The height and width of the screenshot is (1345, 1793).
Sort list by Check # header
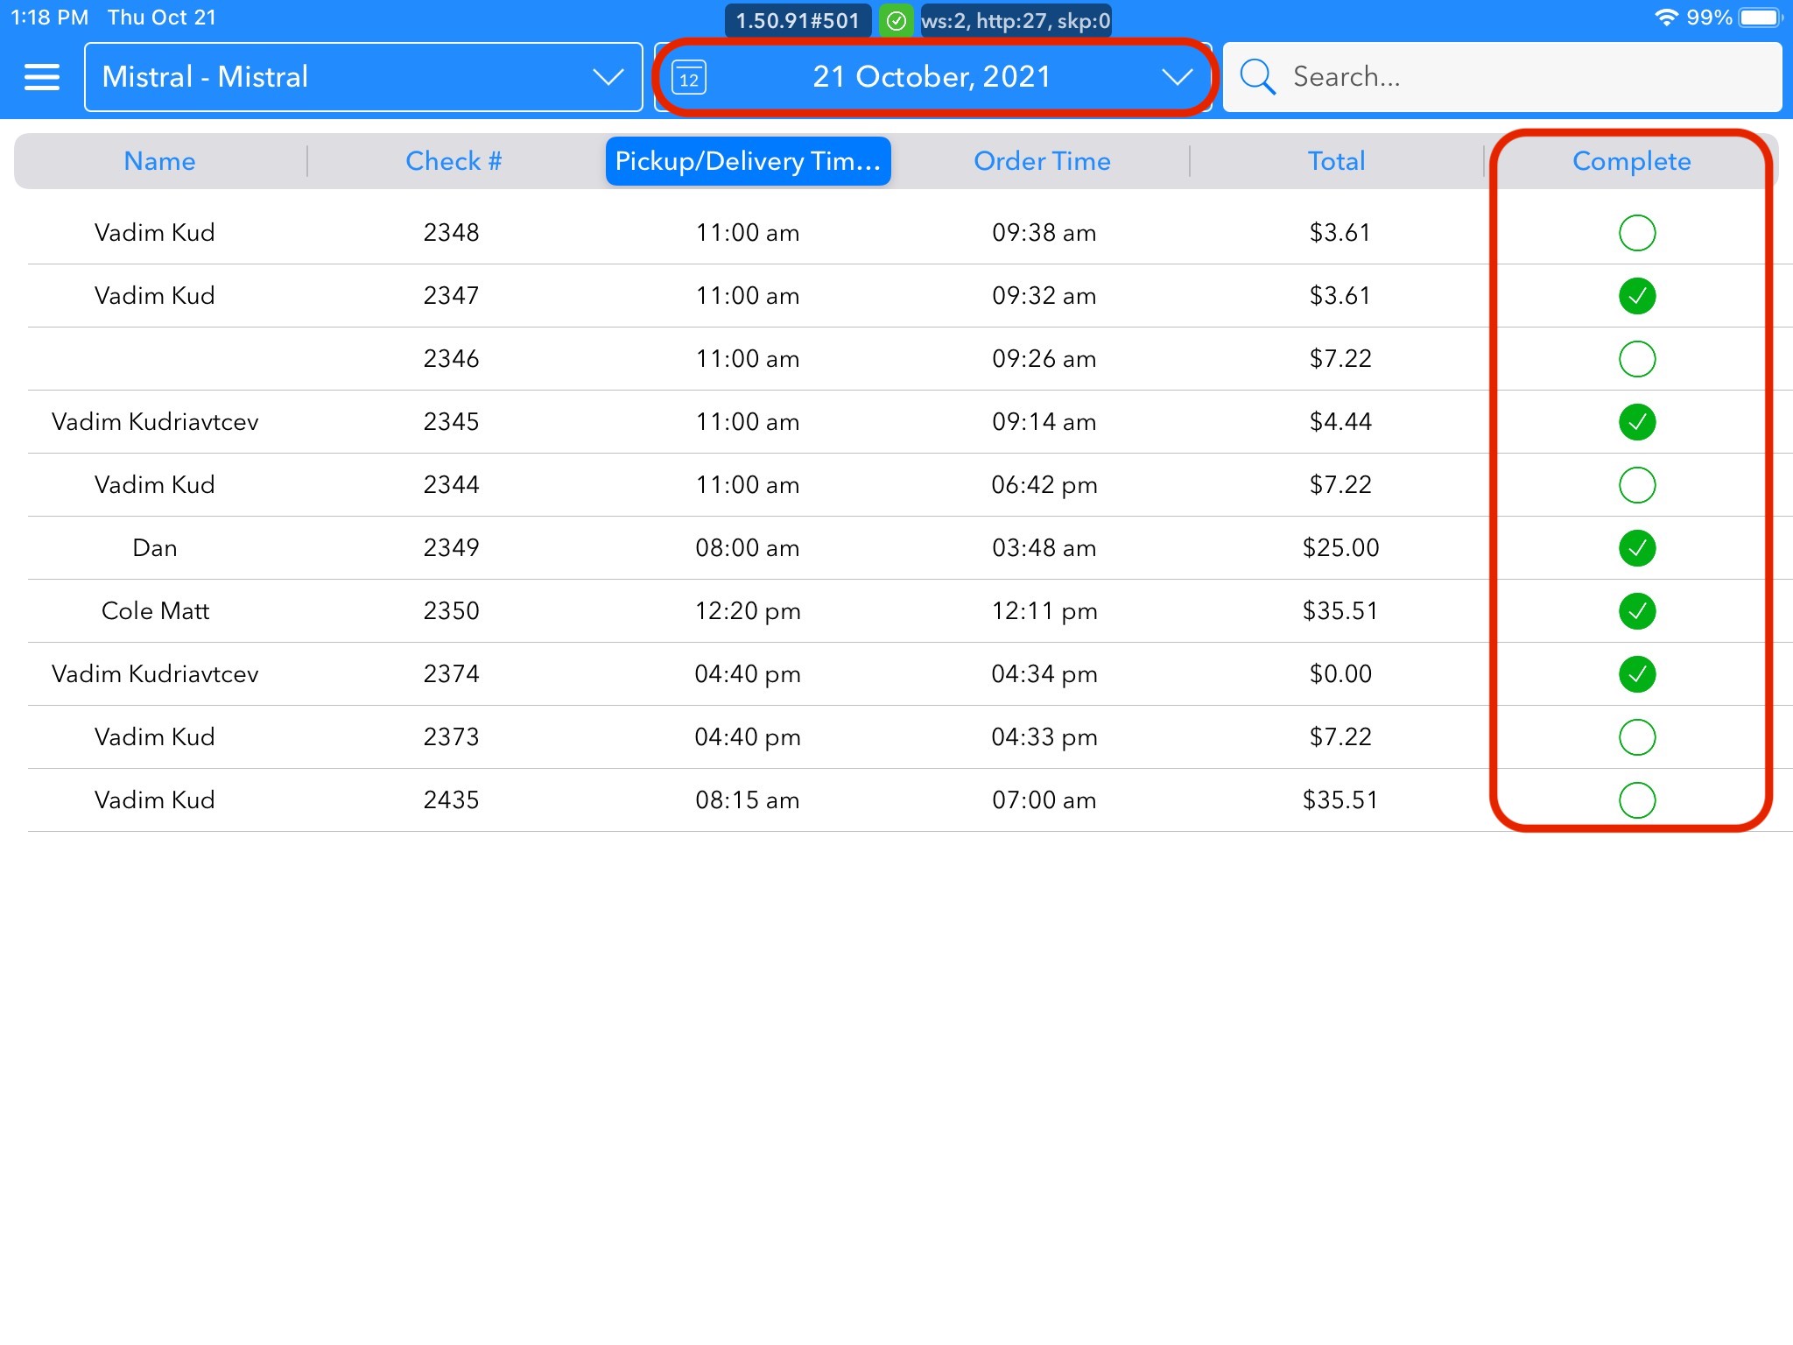pyautogui.click(x=453, y=161)
